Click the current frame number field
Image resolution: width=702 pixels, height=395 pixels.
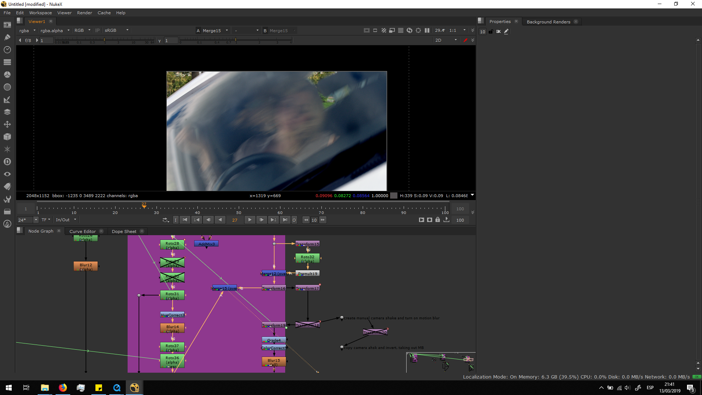pyautogui.click(x=235, y=220)
